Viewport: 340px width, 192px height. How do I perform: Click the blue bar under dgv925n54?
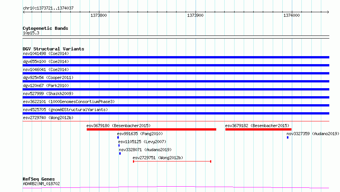pos(176,81)
